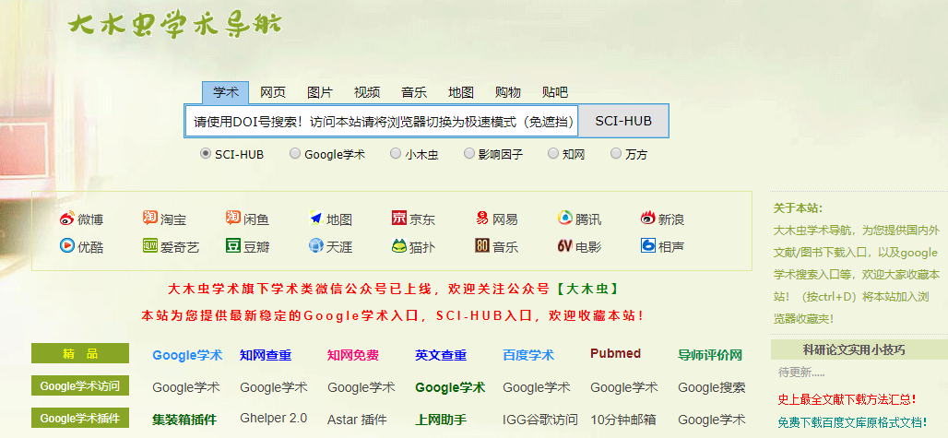This screenshot has height=438, width=948.
Task: Switch to the 购物 search tab
Action: pos(508,92)
